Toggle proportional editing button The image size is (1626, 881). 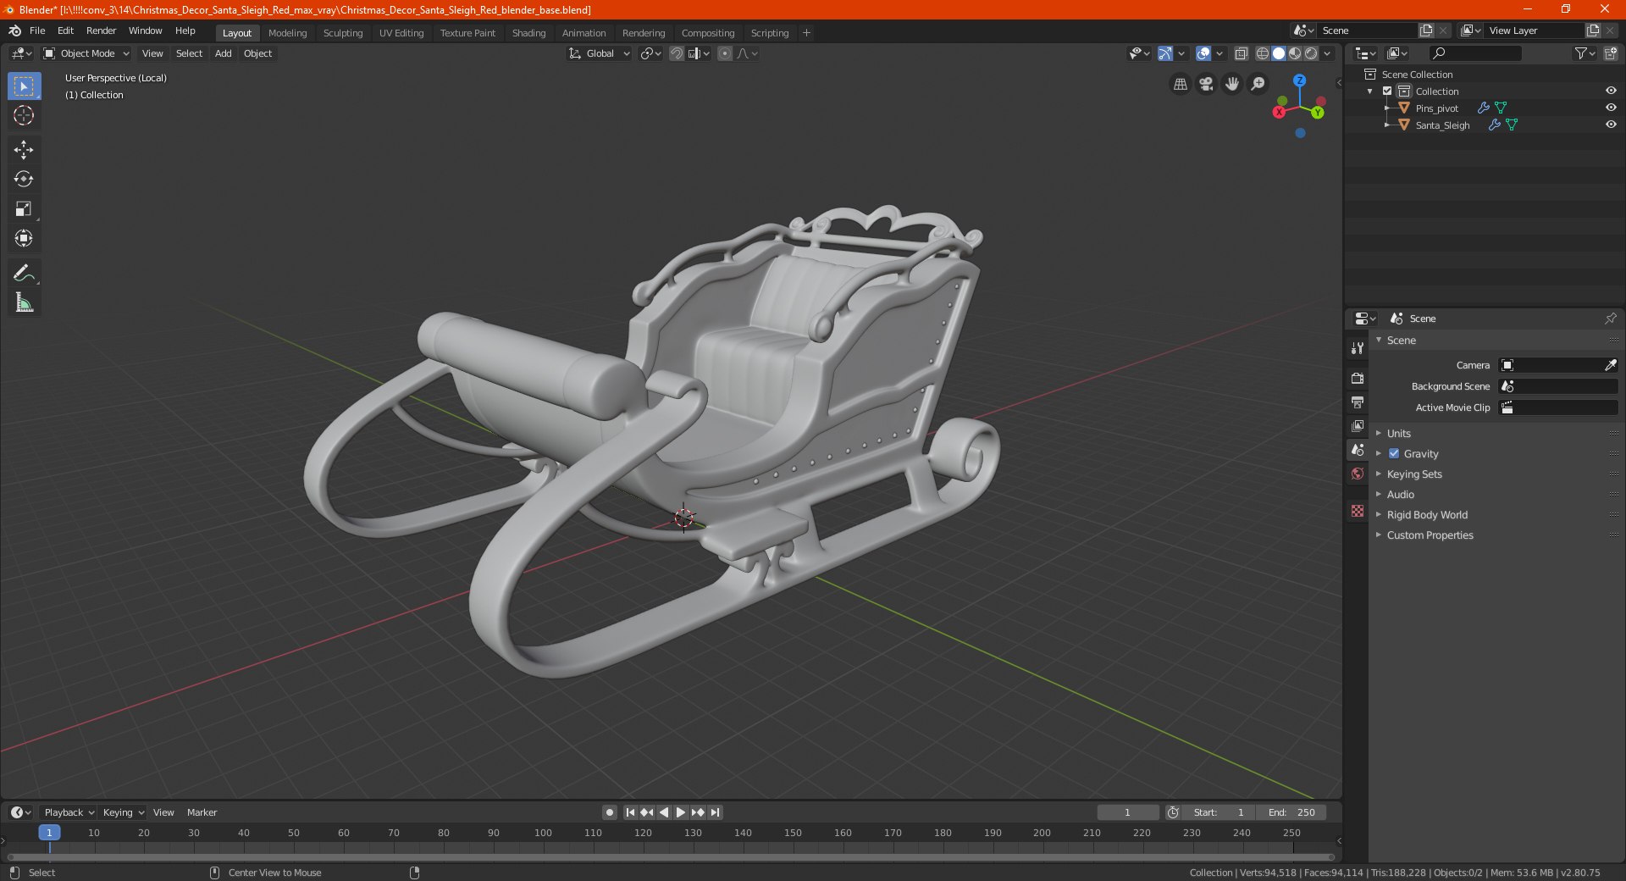pos(725,53)
